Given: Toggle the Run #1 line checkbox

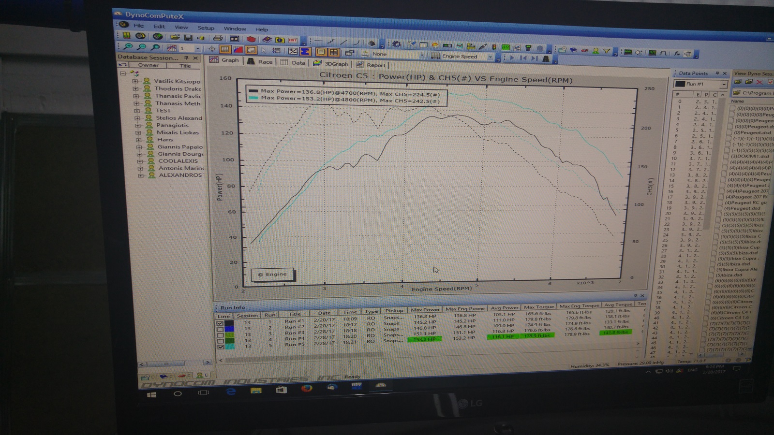Looking at the screenshot, I should (x=220, y=323).
